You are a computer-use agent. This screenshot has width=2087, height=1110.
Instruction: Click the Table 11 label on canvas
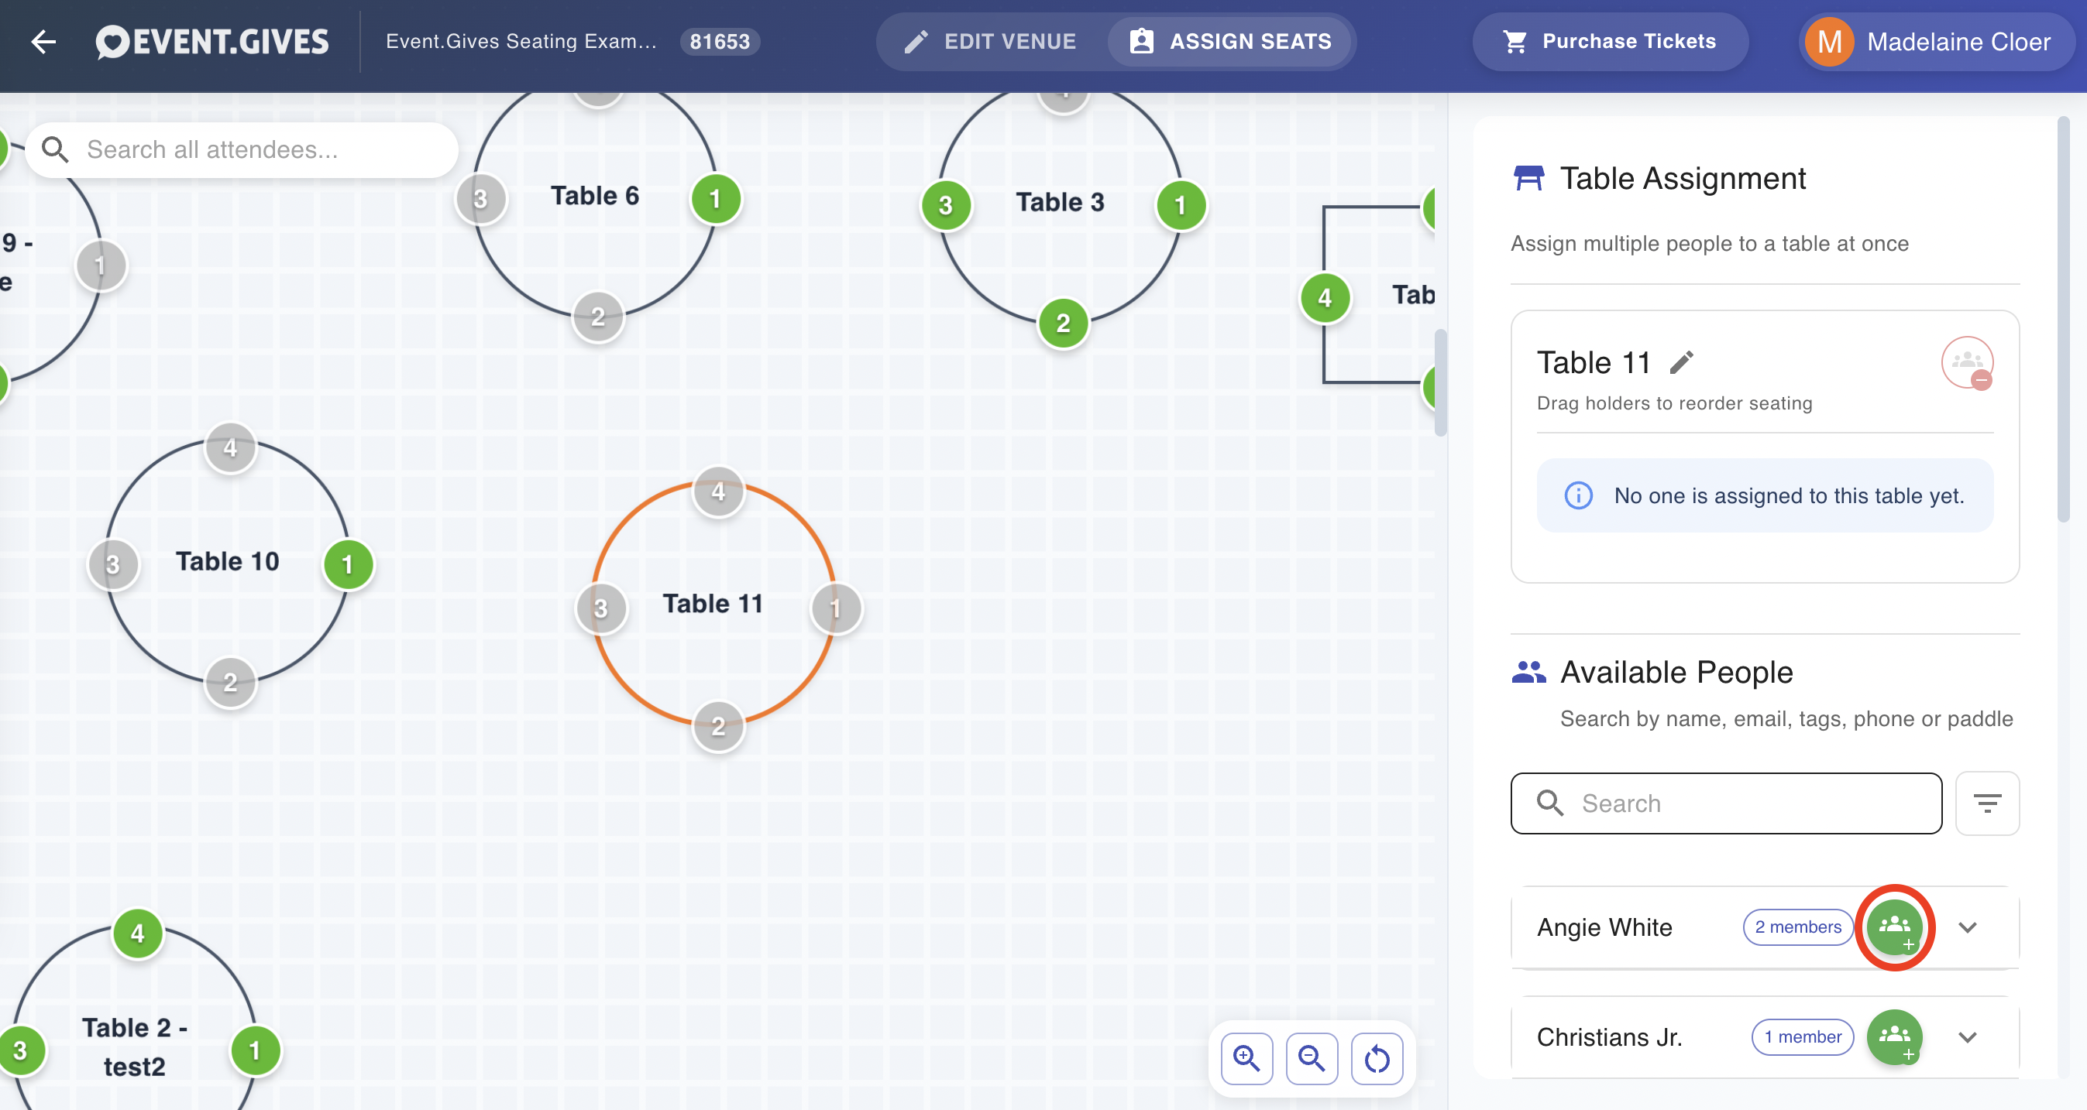pyautogui.click(x=713, y=604)
